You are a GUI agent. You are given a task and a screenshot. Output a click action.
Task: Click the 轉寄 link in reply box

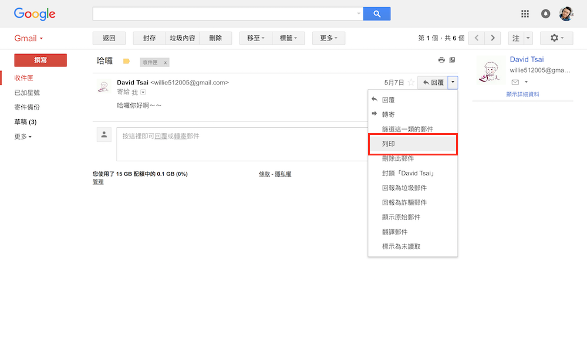point(180,136)
